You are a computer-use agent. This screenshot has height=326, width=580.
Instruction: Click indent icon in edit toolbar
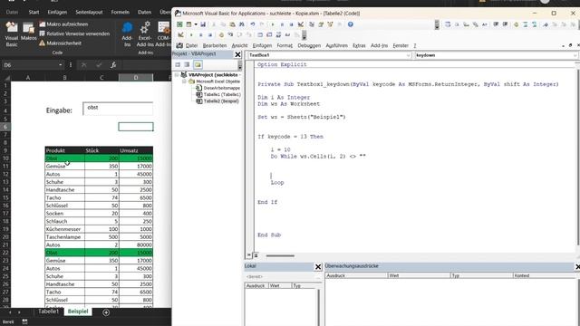(496, 24)
